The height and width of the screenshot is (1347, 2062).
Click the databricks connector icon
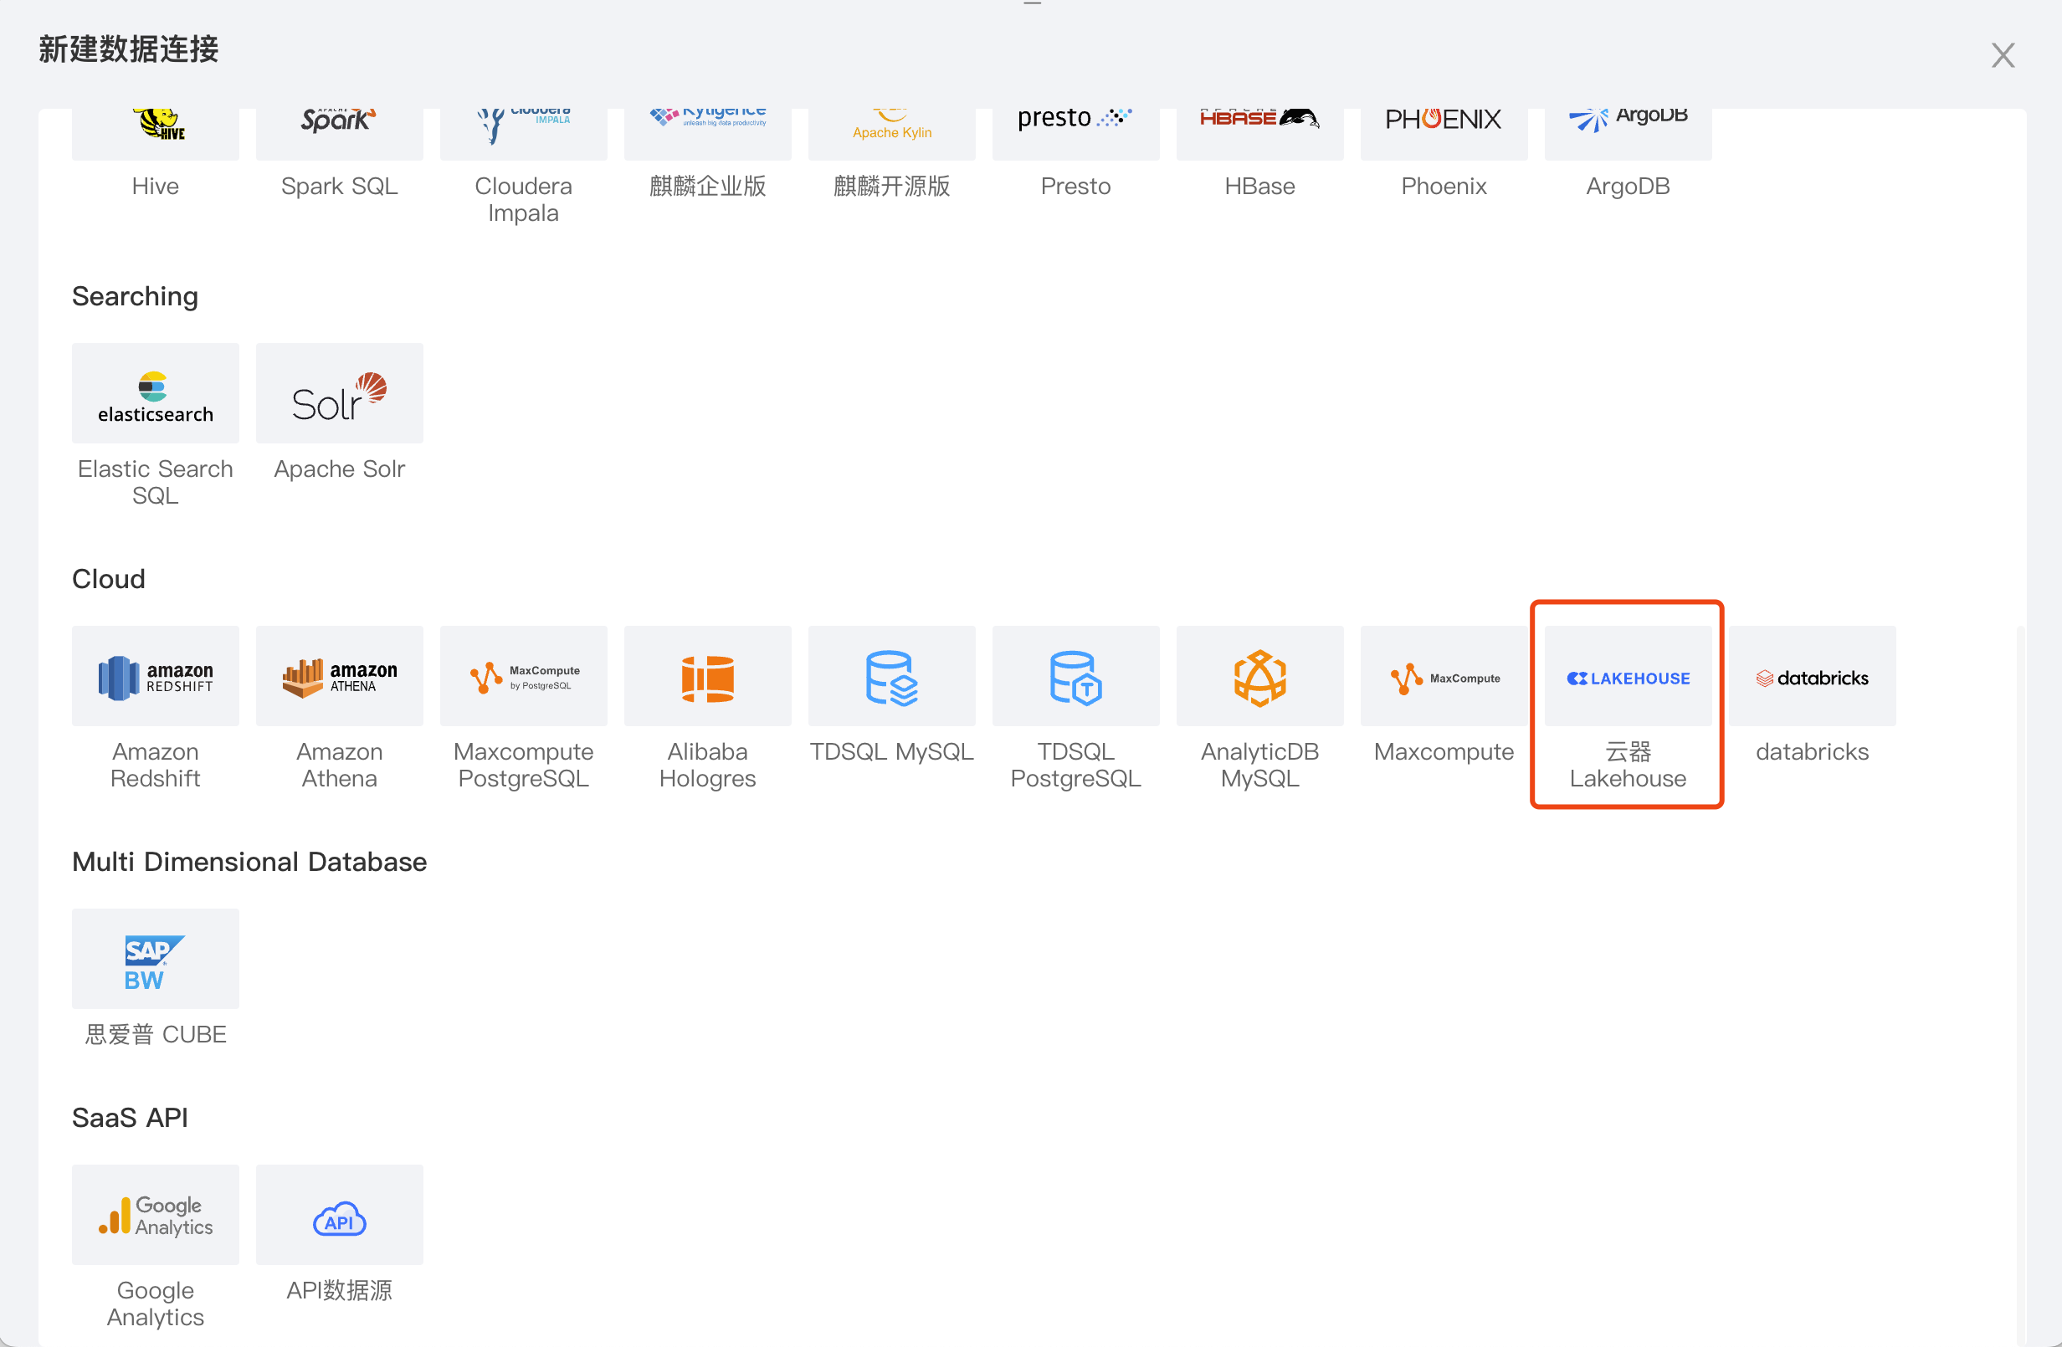coord(1812,677)
